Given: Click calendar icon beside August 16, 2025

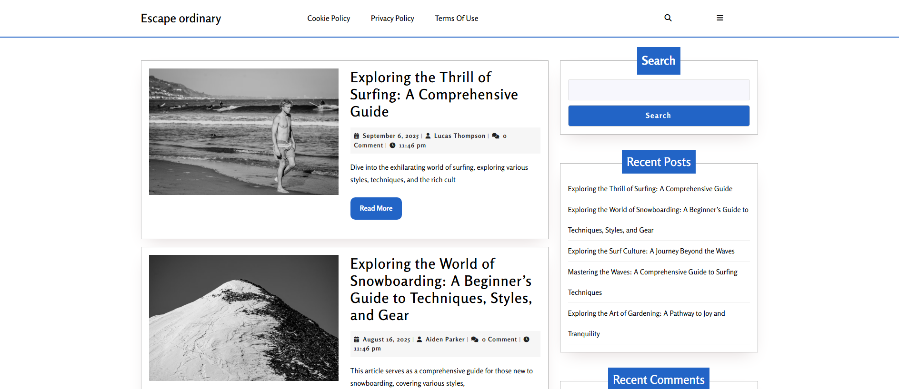Looking at the screenshot, I should [x=357, y=340].
